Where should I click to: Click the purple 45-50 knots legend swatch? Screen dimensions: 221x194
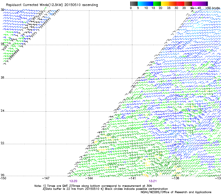point(204,4)
